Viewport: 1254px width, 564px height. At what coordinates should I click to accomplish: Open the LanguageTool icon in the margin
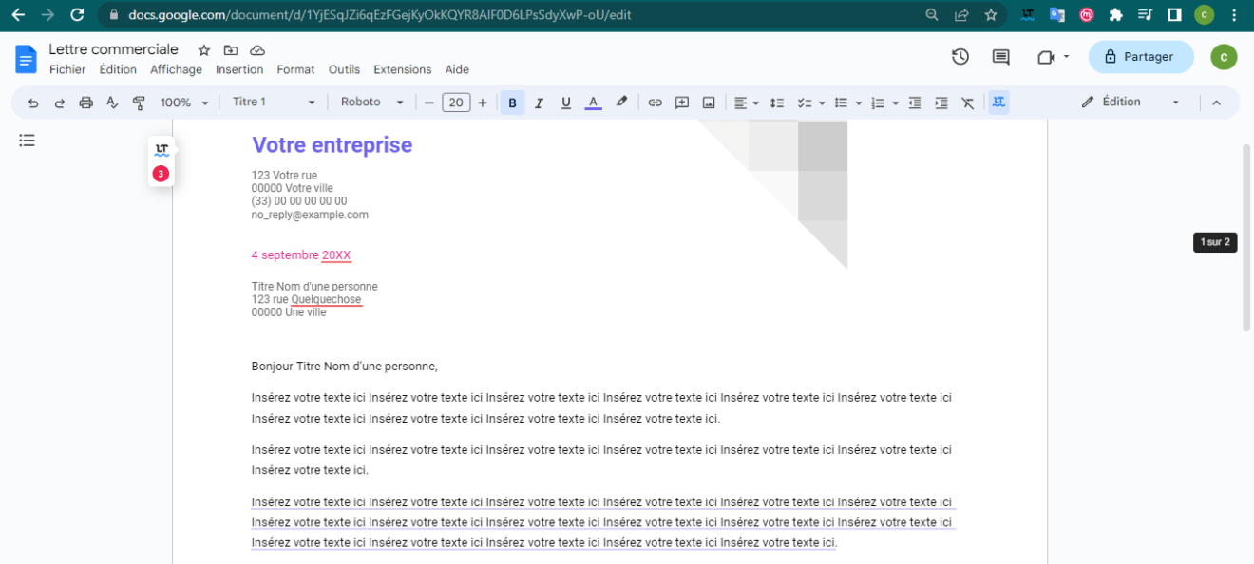coord(161,147)
